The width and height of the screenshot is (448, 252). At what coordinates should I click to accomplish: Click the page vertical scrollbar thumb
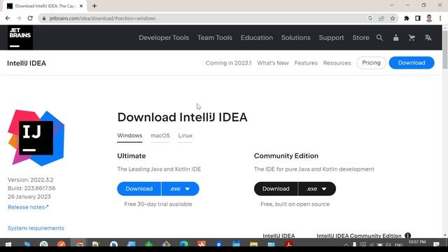point(445,50)
